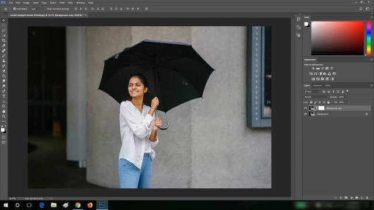Open the Window menu

81,2
